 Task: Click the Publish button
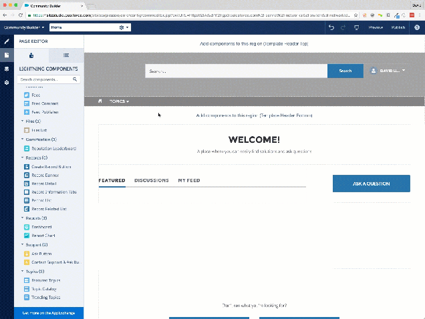pyautogui.click(x=398, y=27)
